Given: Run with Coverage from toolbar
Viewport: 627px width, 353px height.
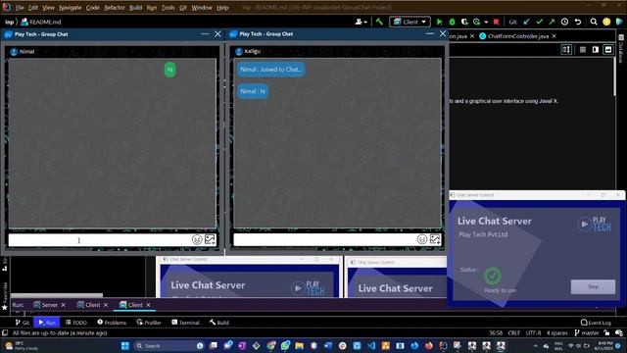Looking at the screenshot, I should coord(464,22).
